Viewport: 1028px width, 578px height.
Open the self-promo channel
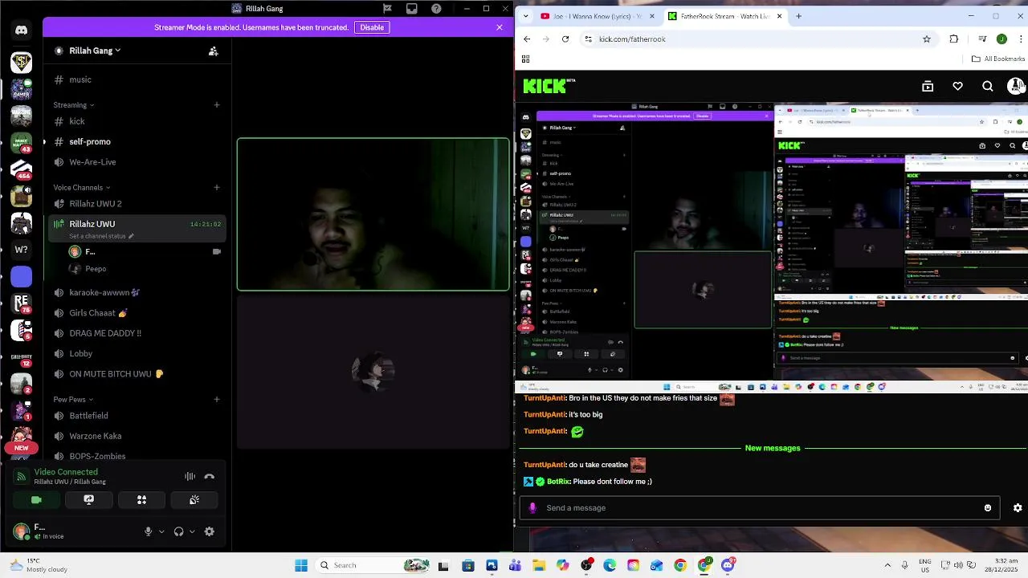(x=137, y=141)
